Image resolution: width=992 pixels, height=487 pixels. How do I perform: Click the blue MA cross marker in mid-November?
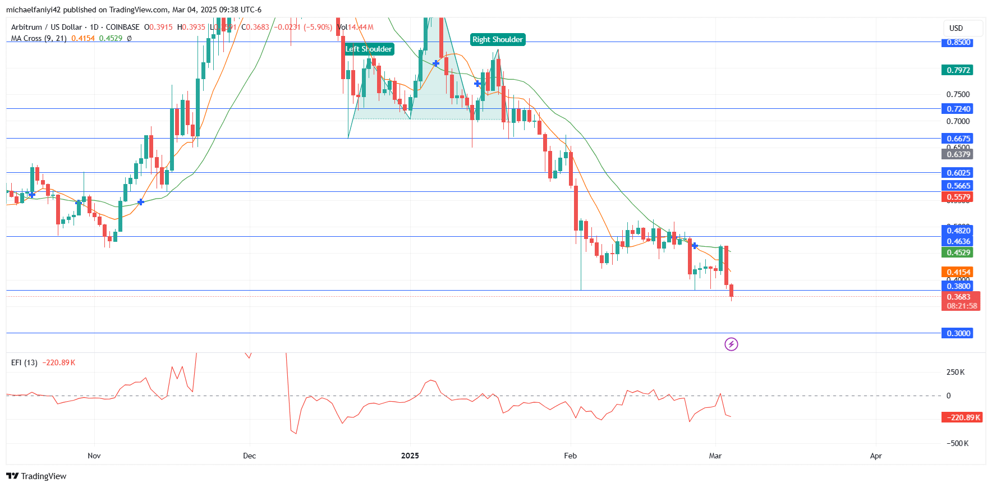[141, 202]
